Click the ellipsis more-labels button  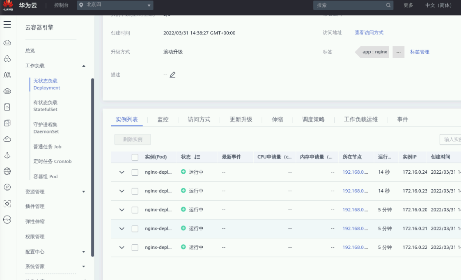click(x=398, y=52)
